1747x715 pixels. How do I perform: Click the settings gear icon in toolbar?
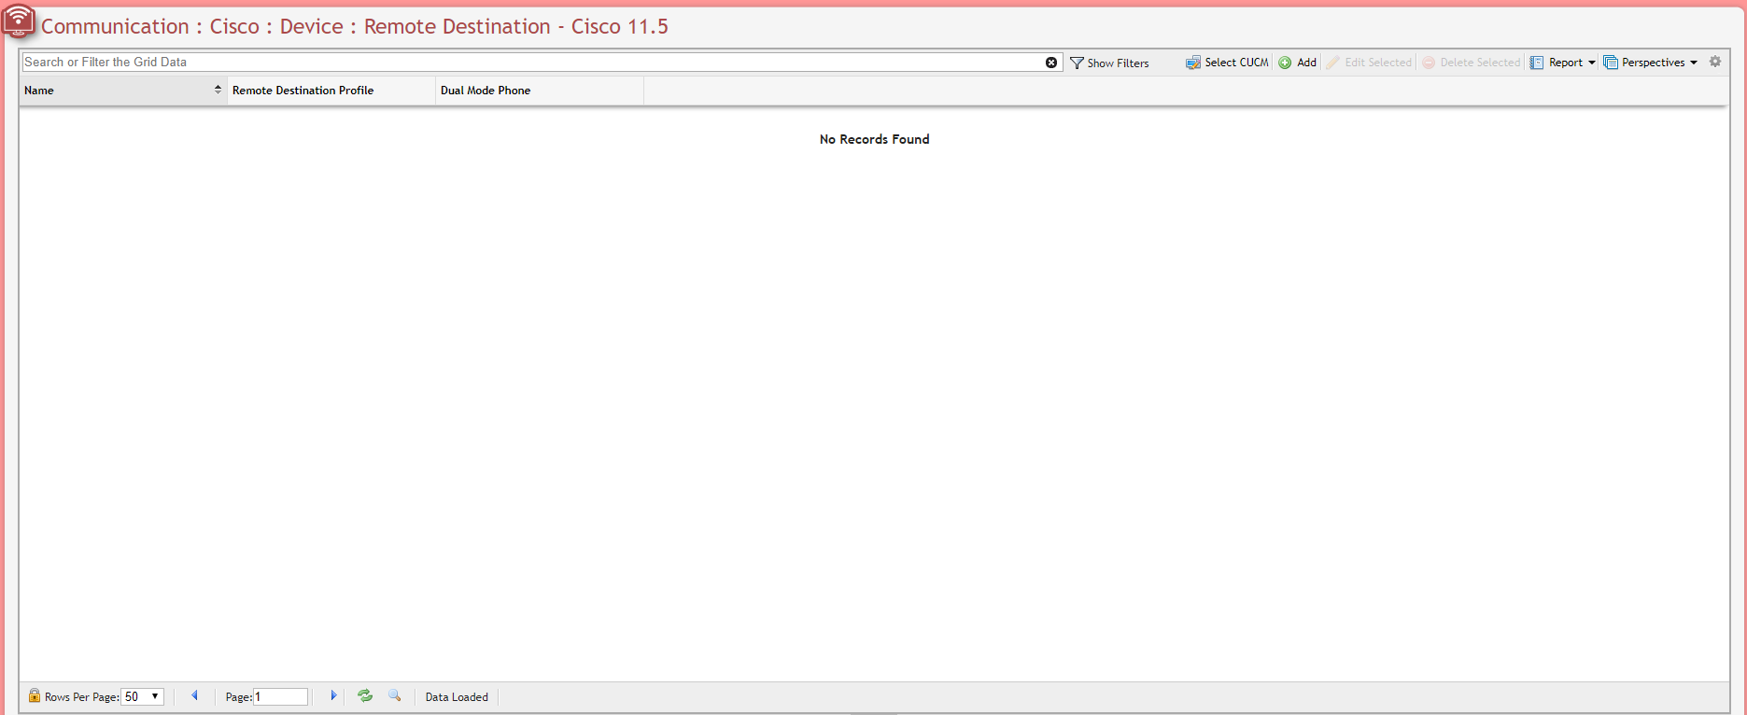pyautogui.click(x=1715, y=62)
